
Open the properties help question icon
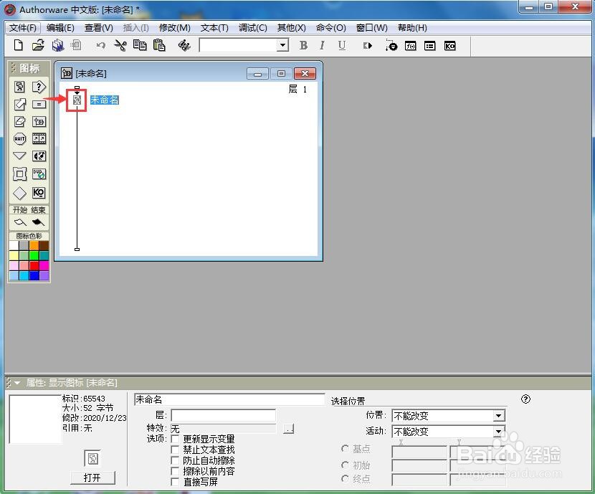point(525,399)
